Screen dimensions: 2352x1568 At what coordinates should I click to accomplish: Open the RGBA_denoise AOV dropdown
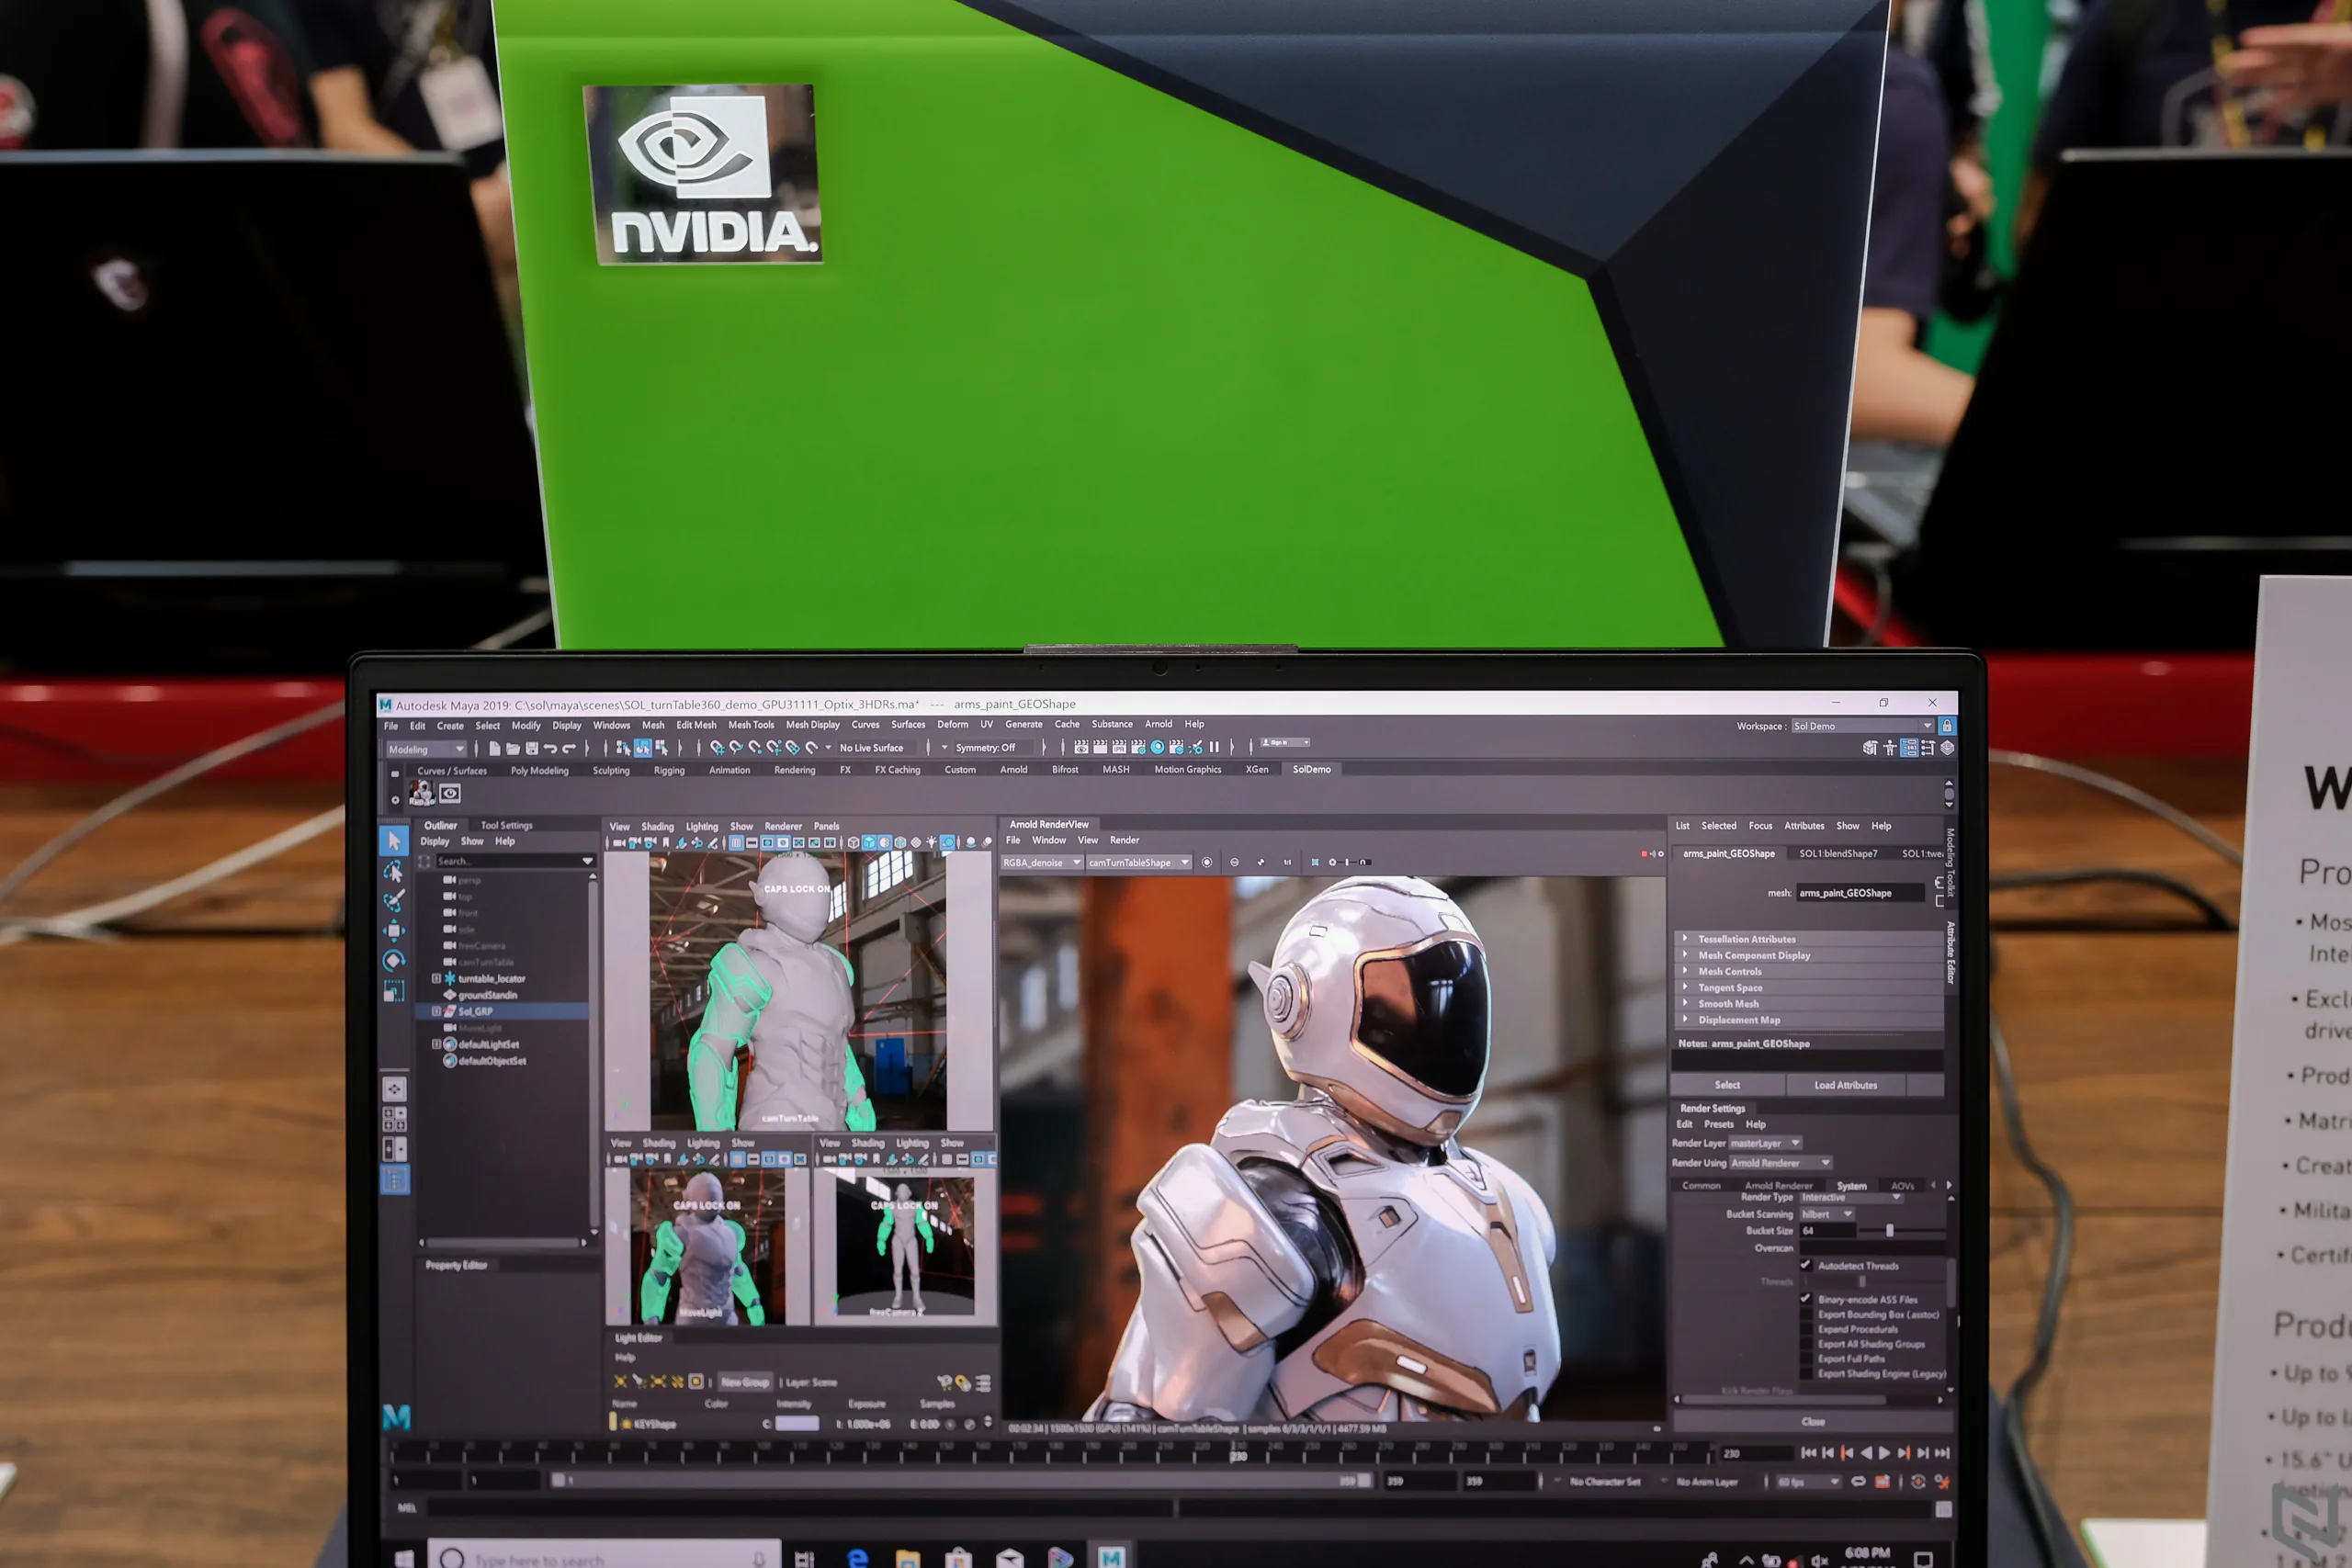pyautogui.click(x=1042, y=862)
